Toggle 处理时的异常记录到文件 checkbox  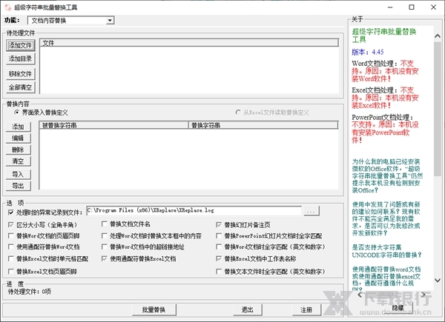coord(11,212)
